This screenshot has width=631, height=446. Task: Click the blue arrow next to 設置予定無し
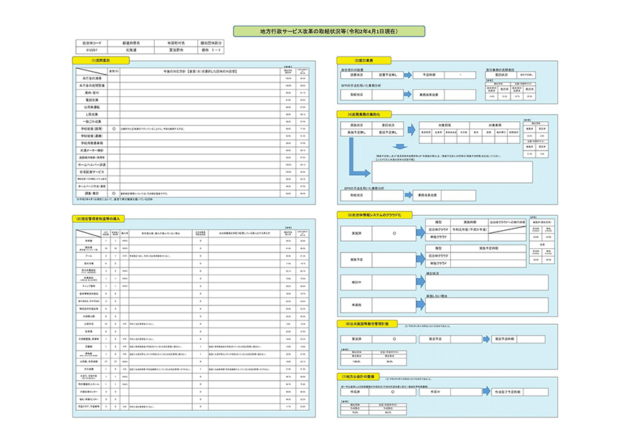(x=408, y=75)
